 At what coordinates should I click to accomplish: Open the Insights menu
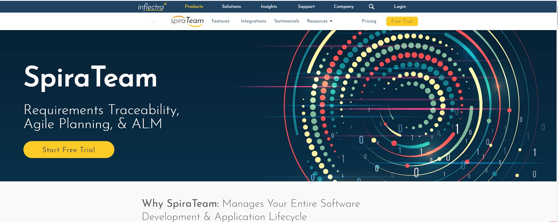coord(269,6)
